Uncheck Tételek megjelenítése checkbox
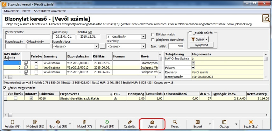272x131 pixels. pyautogui.click(x=5, y=88)
